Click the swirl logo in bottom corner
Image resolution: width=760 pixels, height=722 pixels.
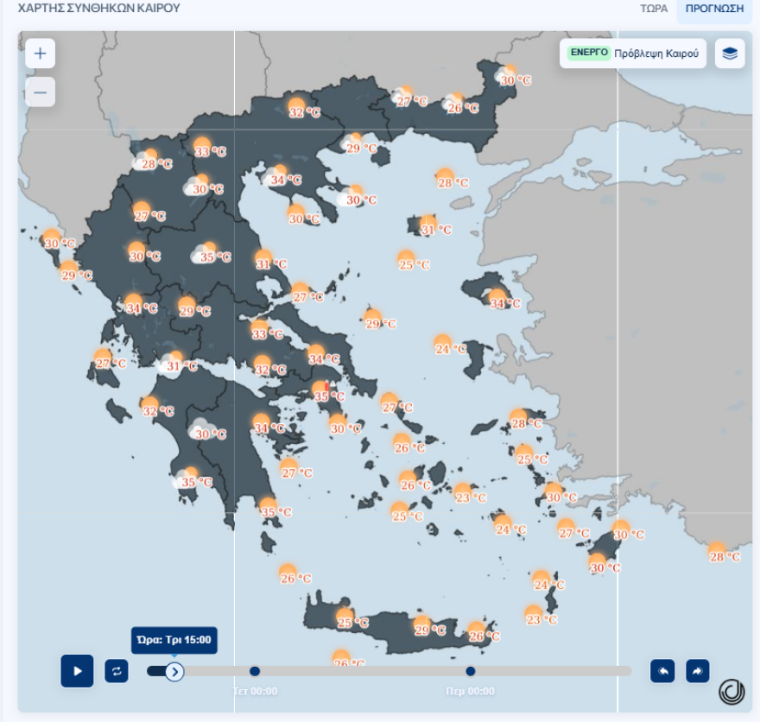[731, 691]
